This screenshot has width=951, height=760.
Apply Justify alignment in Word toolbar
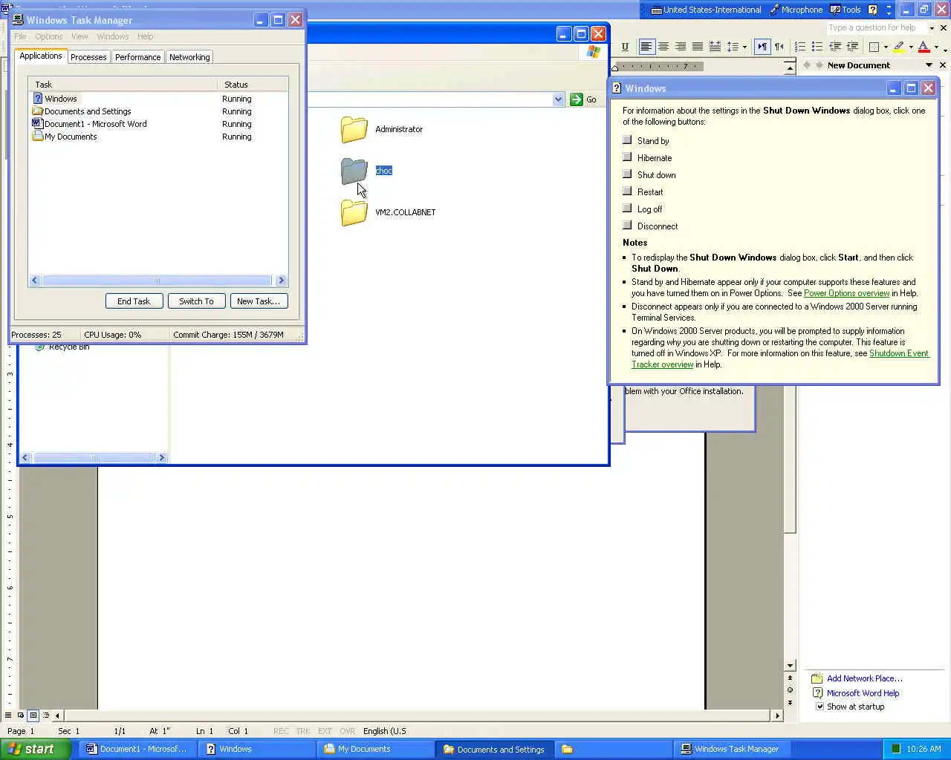698,47
